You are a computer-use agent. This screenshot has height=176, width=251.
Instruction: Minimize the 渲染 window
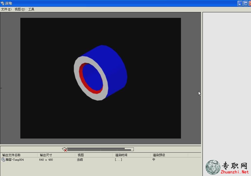(x=240, y=3)
